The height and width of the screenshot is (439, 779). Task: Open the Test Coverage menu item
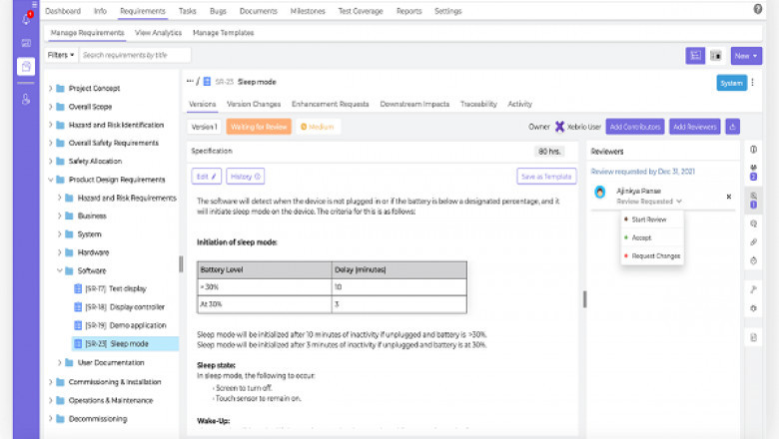point(361,11)
